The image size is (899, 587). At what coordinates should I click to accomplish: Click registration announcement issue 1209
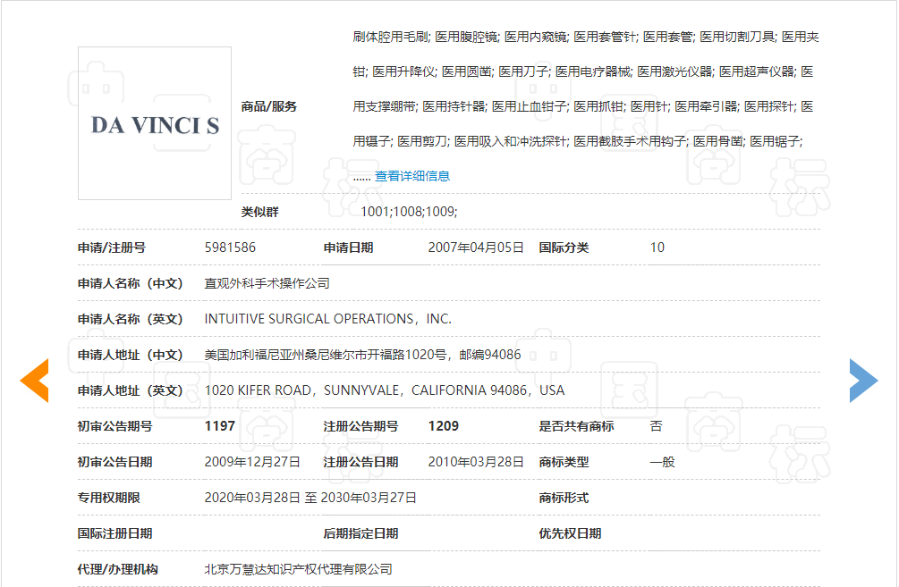coord(443,426)
